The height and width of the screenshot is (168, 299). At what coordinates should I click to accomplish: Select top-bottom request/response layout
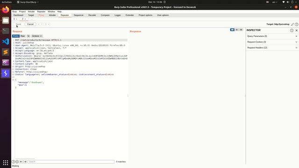[x=237, y=30]
